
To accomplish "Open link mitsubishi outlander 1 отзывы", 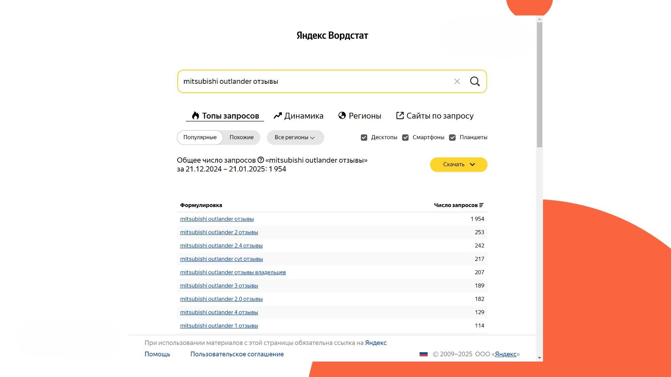I will 219,326.
